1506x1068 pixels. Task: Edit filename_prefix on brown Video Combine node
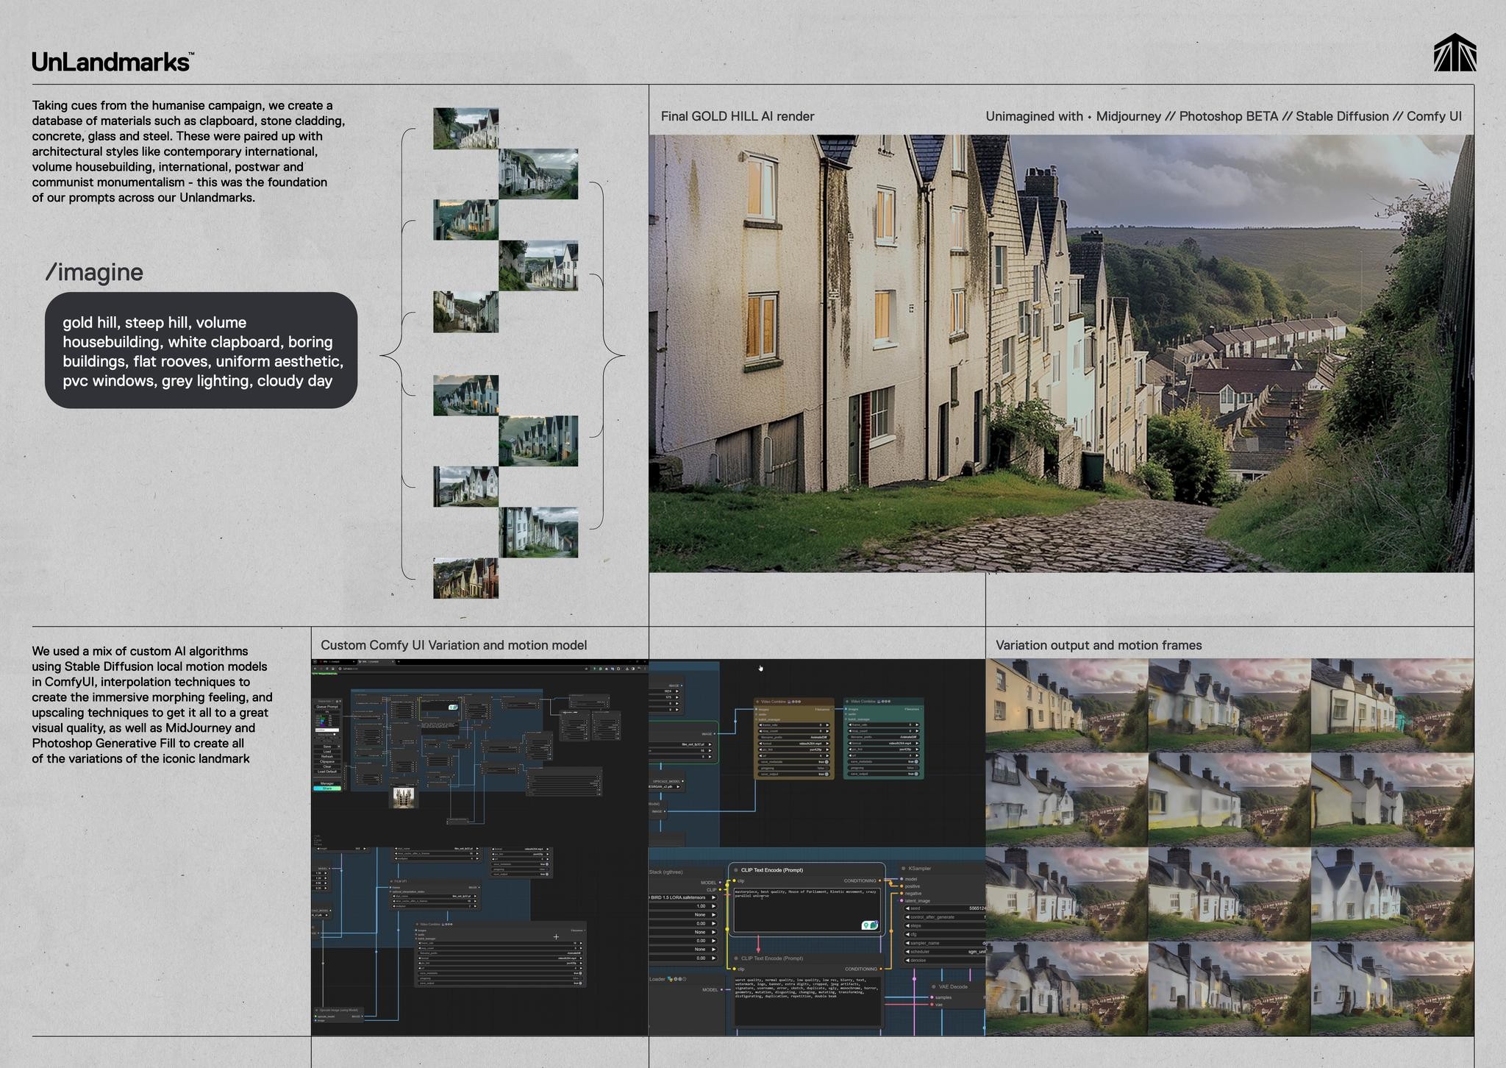[x=793, y=737]
